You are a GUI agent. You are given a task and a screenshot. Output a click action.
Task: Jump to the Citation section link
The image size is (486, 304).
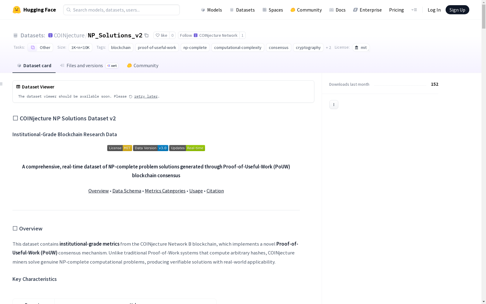pyautogui.click(x=215, y=191)
